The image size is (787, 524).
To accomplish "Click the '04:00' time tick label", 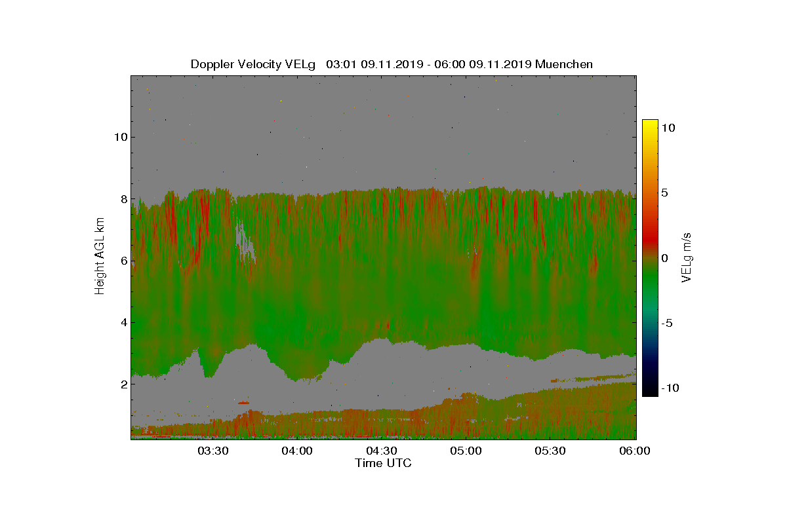I will [297, 451].
